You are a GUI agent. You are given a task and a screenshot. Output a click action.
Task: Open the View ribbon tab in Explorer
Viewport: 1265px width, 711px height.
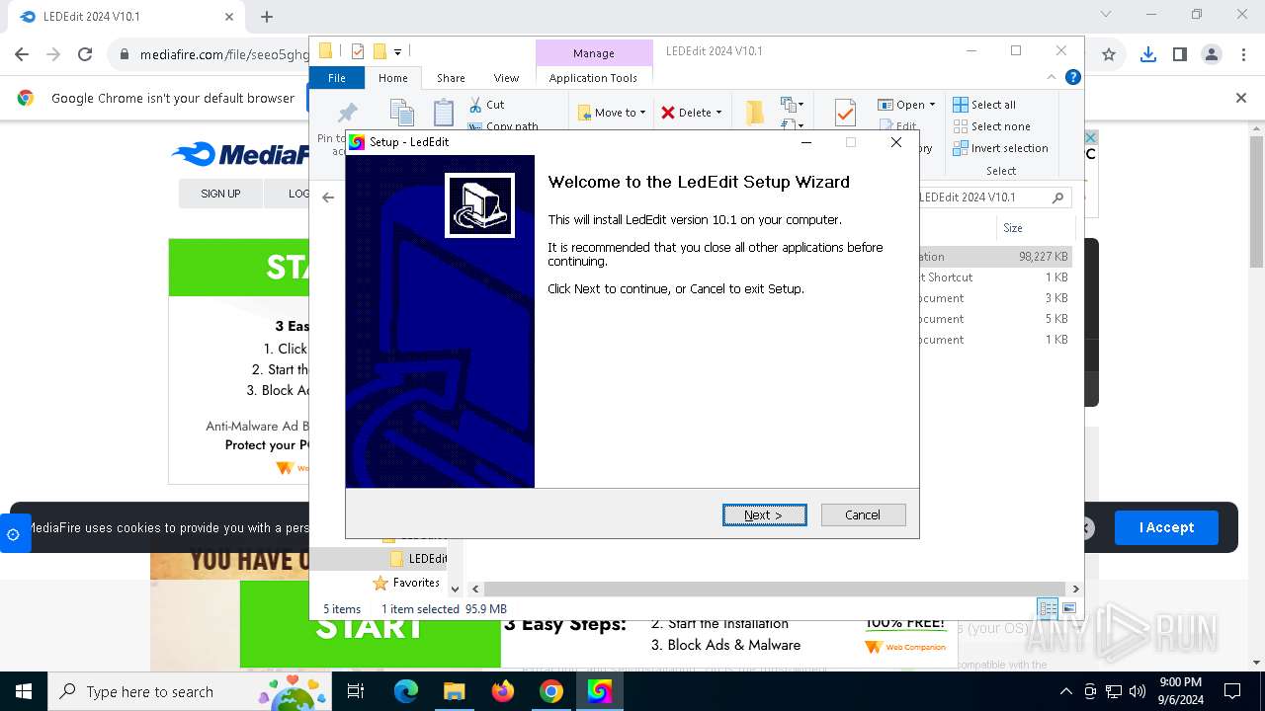tap(506, 78)
